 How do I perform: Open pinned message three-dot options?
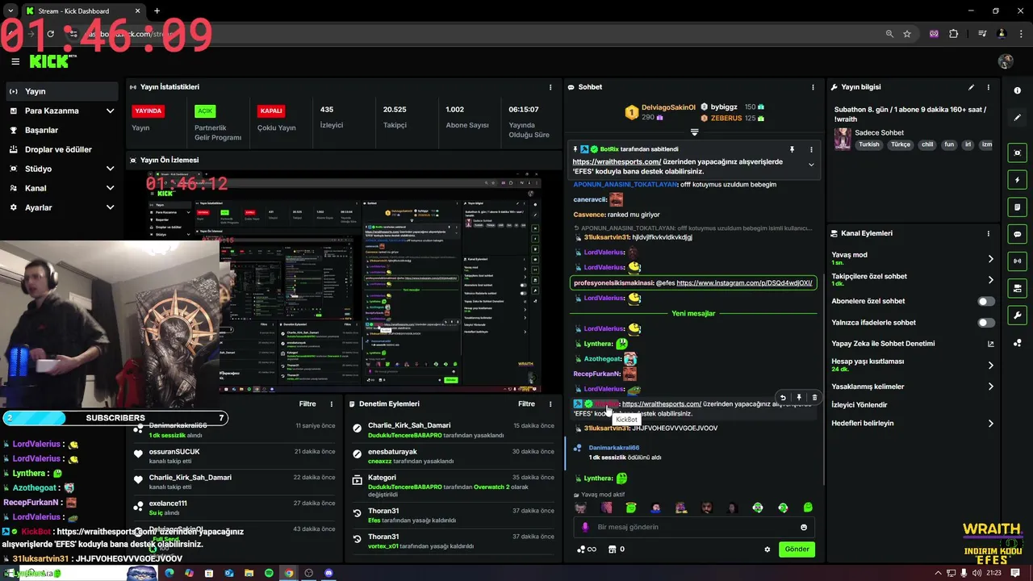(811, 149)
